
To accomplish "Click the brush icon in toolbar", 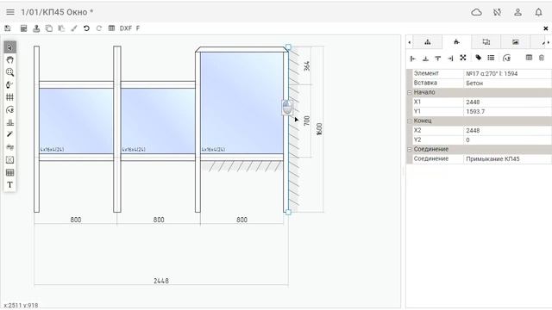I will (74, 28).
